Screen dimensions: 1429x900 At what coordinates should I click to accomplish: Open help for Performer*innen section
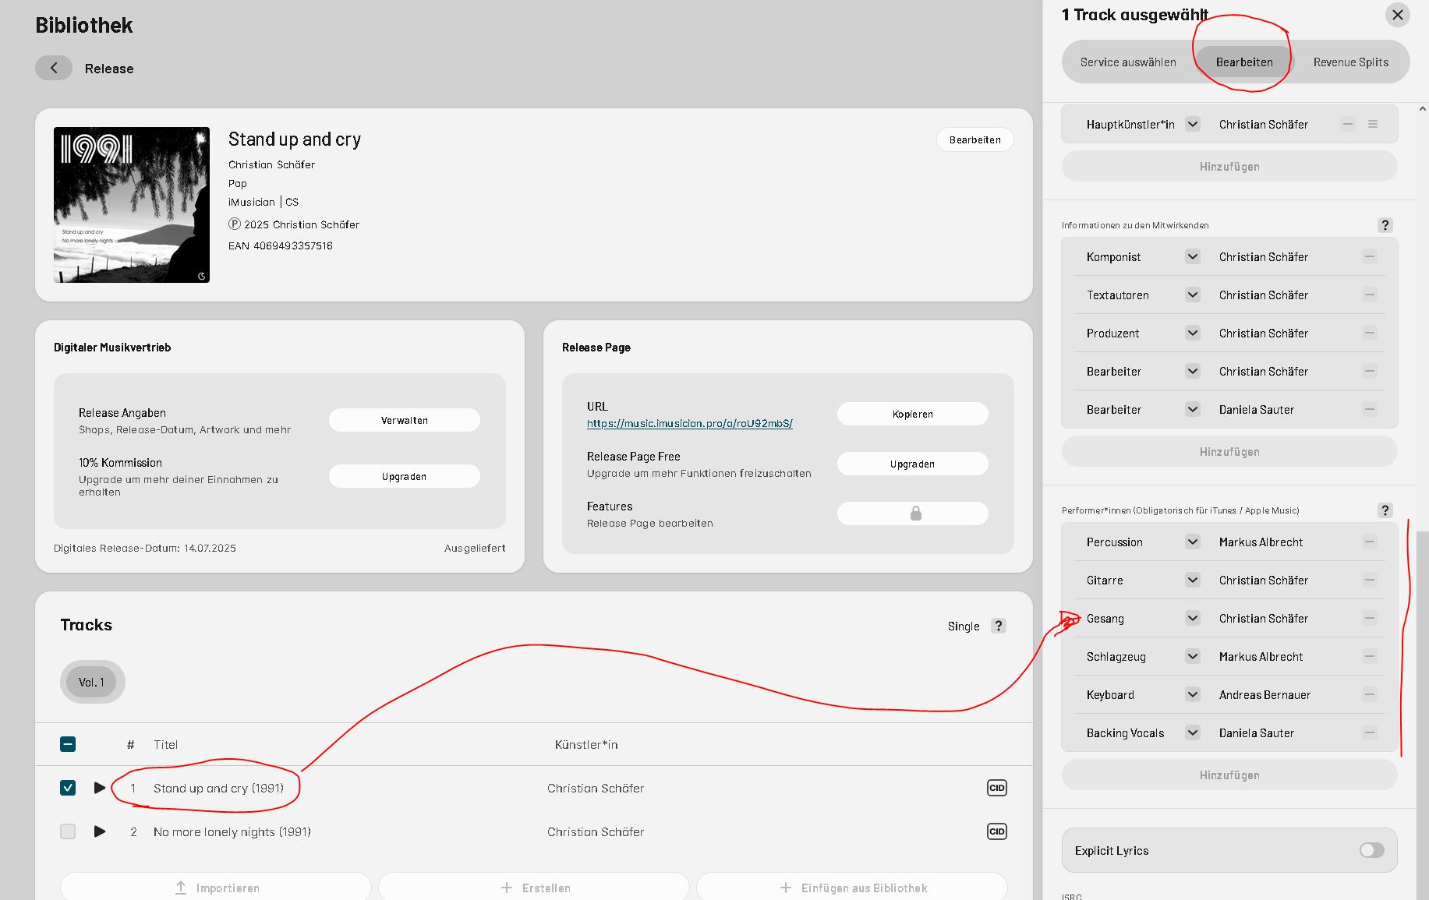coord(1385,510)
